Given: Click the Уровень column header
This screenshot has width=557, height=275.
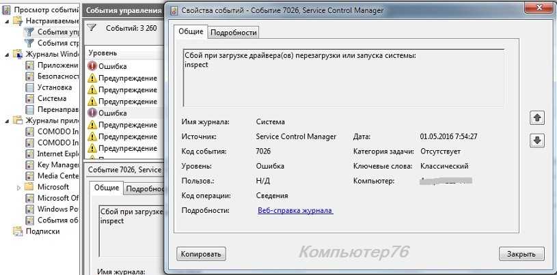Looking at the screenshot, I should point(103,53).
